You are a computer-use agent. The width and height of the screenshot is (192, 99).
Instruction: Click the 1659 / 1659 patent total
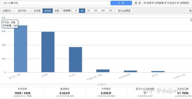click(x=22, y=93)
